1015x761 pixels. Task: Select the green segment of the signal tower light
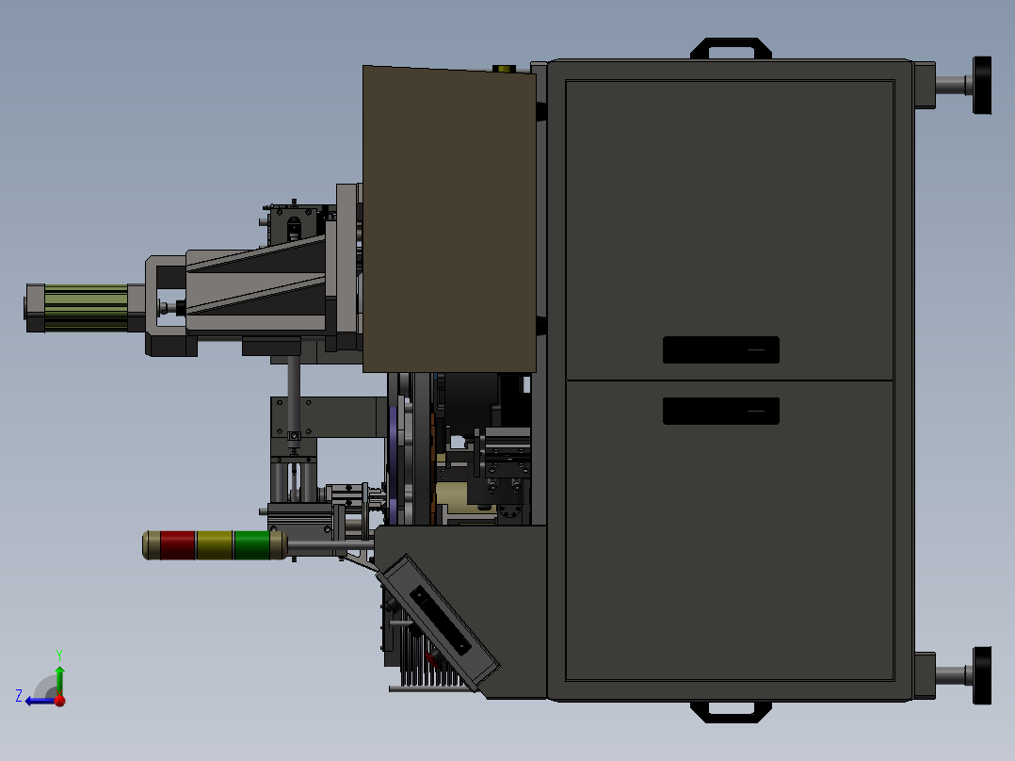point(251,544)
